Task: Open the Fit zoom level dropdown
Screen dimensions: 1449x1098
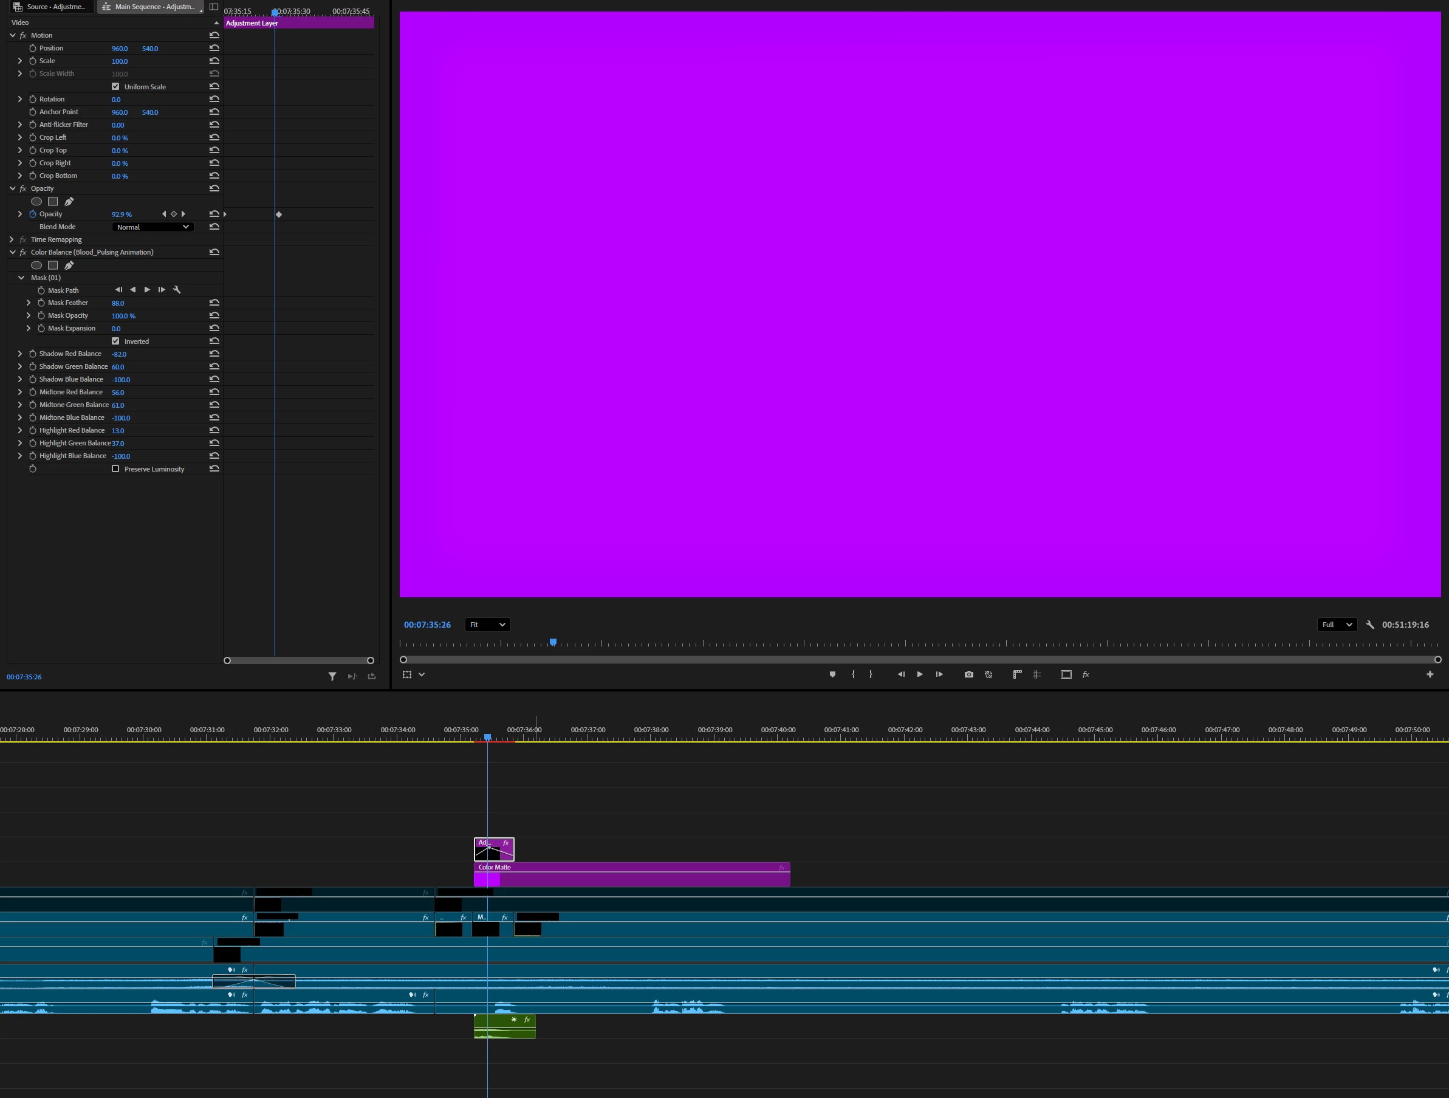Action: [x=487, y=624]
